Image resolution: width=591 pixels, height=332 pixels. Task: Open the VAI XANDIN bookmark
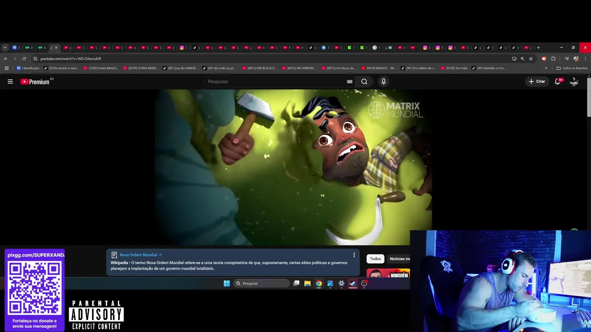299,68
